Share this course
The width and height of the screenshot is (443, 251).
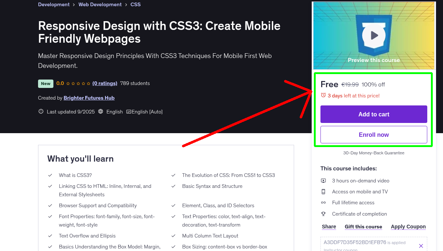(329, 227)
